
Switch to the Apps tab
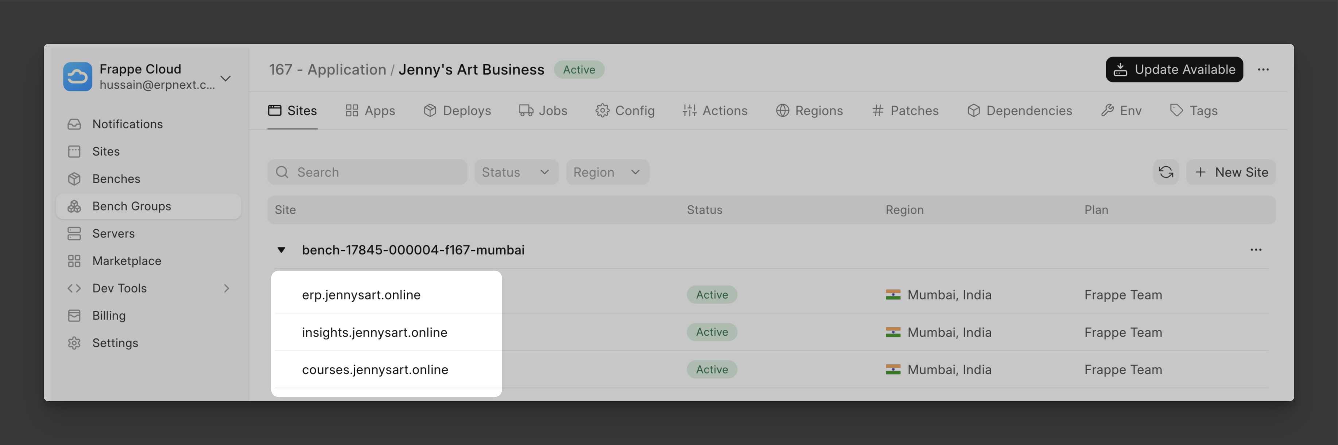[371, 111]
